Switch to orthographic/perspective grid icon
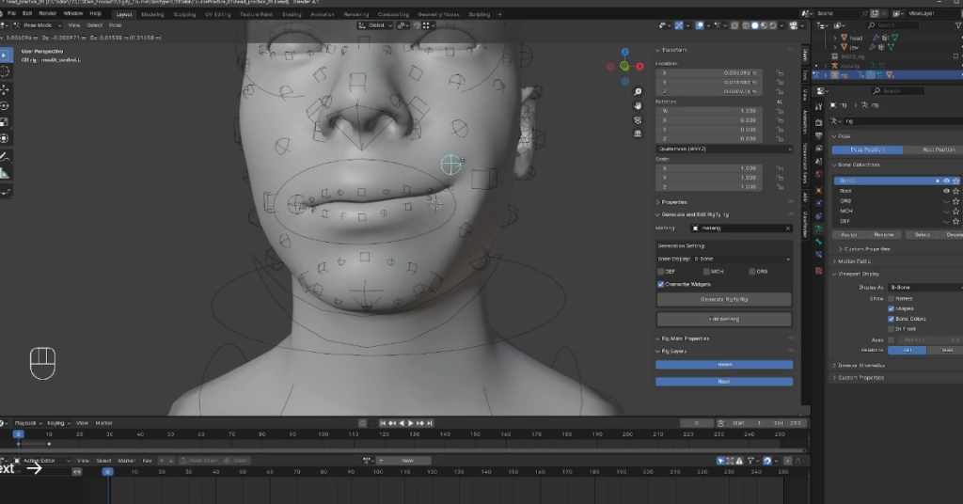963x504 pixels. (639, 132)
